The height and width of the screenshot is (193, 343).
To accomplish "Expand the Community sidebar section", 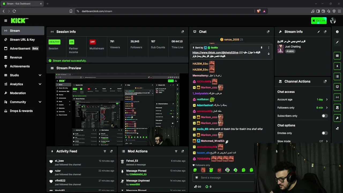I will (x=40, y=102).
